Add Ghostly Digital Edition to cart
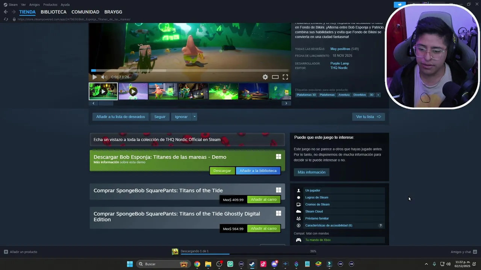 click(x=263, y=228)
